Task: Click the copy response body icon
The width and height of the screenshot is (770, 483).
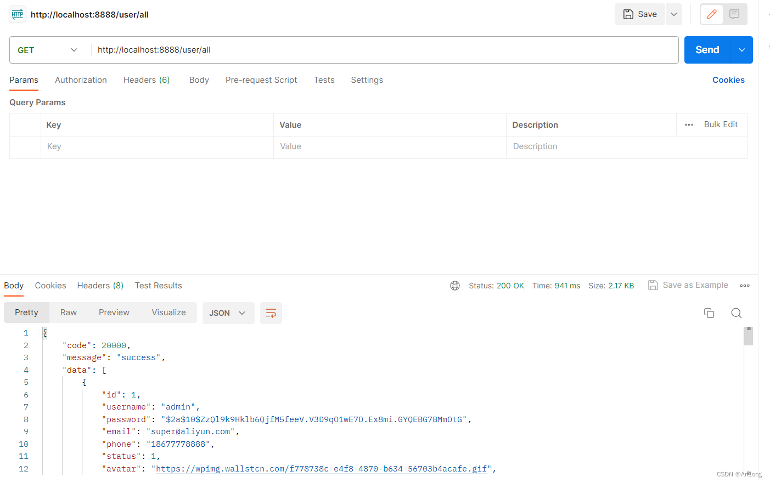Action: pos(709,312)
